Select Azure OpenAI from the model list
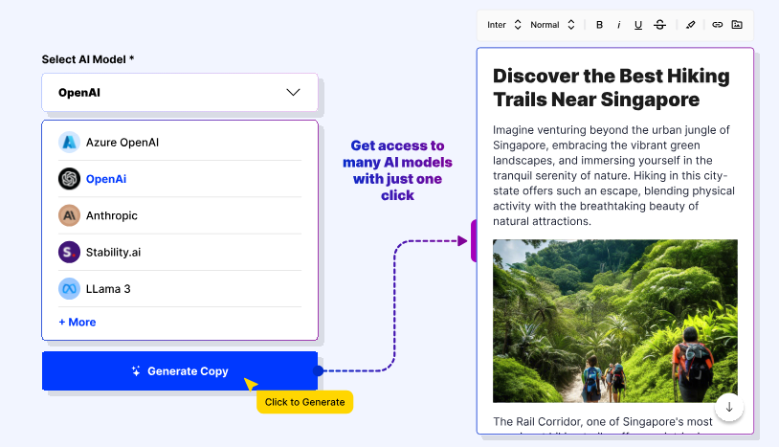The width and height of the screenshot is (779, 447). pyautogui.click(x=122, y=143)
